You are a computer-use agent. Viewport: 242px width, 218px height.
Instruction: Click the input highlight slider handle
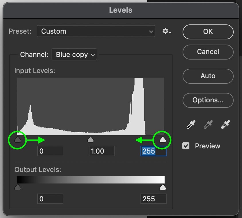163,140
